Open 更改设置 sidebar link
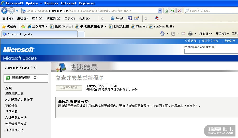The image size is (238, 138). point(11,105)
